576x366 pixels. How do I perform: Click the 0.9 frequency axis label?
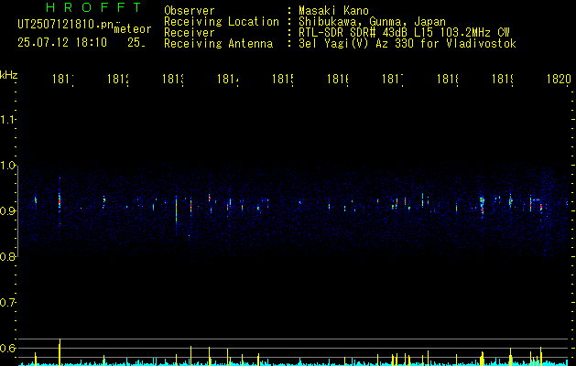7,211
